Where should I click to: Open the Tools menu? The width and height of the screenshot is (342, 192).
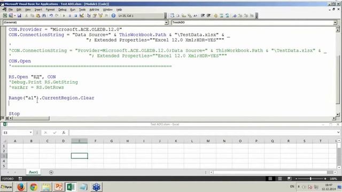pyautogui.click(x=82, y=10)
